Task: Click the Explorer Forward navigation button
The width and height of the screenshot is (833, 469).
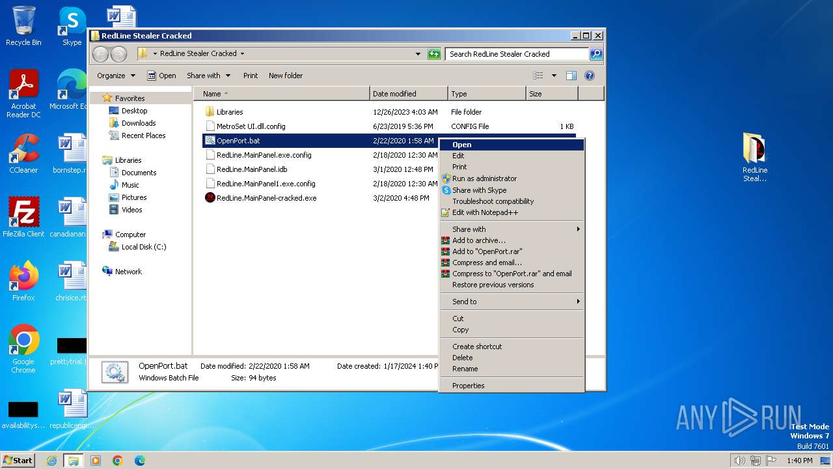Action: coord(118,54)
